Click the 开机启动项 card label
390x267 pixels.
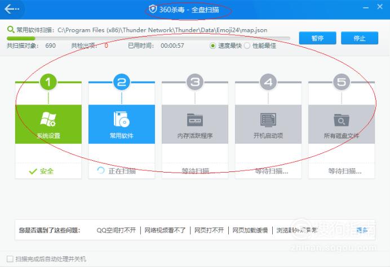(x=268, y=135)
